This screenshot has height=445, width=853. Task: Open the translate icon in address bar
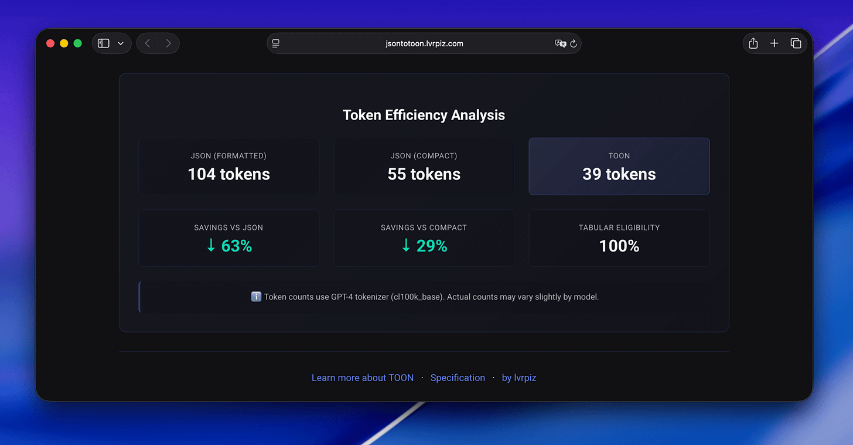(x=560, y=43)
